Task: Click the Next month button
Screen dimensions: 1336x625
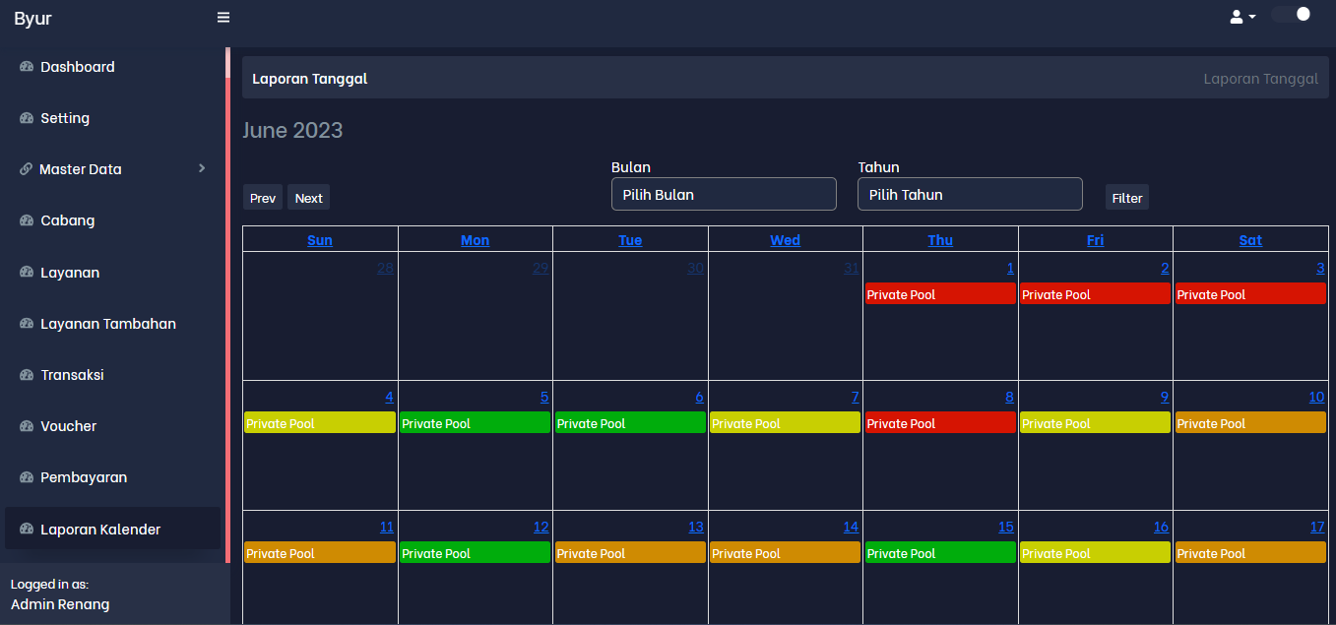Action: coord(308,198)
